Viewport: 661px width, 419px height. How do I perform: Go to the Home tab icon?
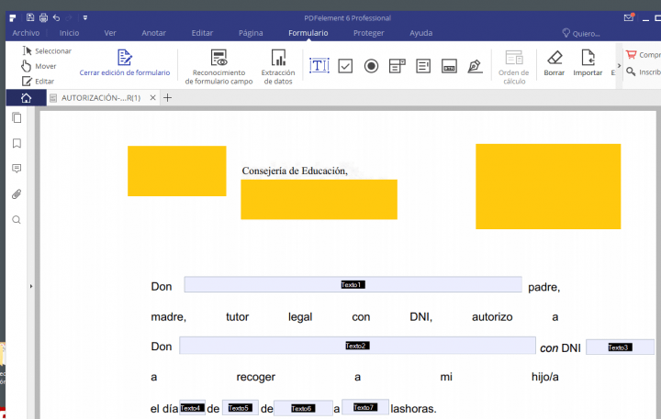click(x=26, y=98)
